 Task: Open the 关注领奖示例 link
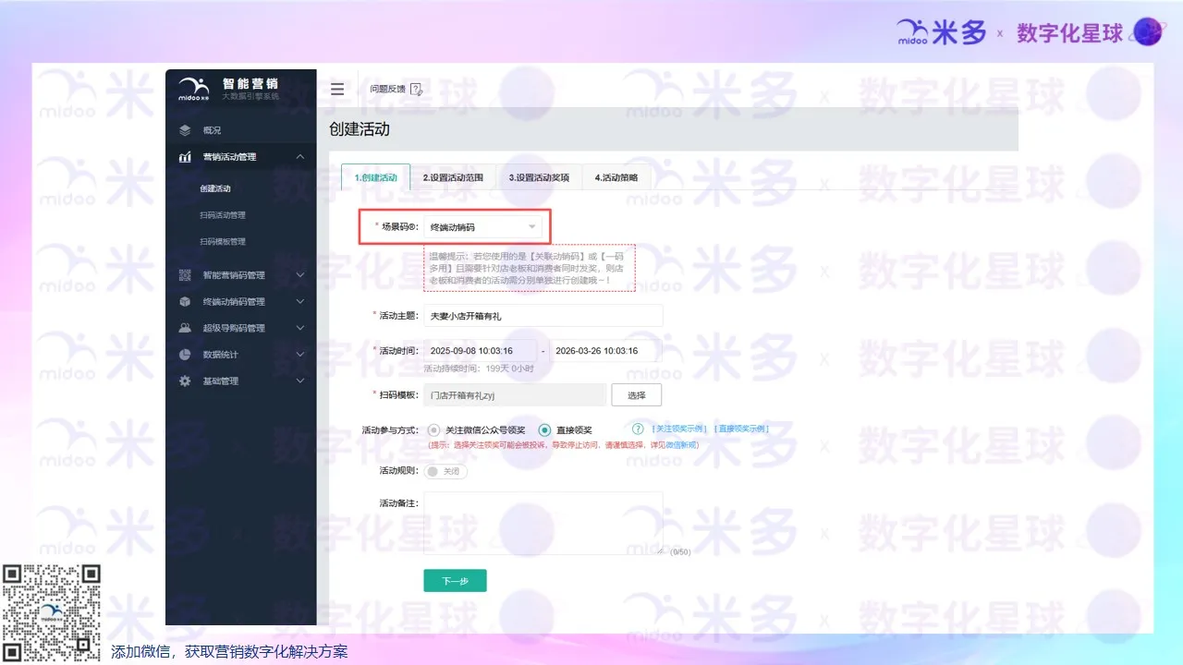[x=677, y=429]
